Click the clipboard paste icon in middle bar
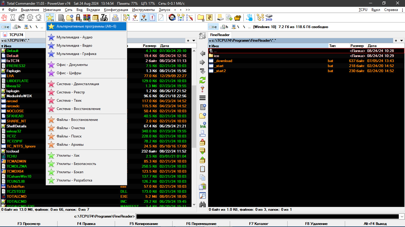 click(x=203, y=169)
